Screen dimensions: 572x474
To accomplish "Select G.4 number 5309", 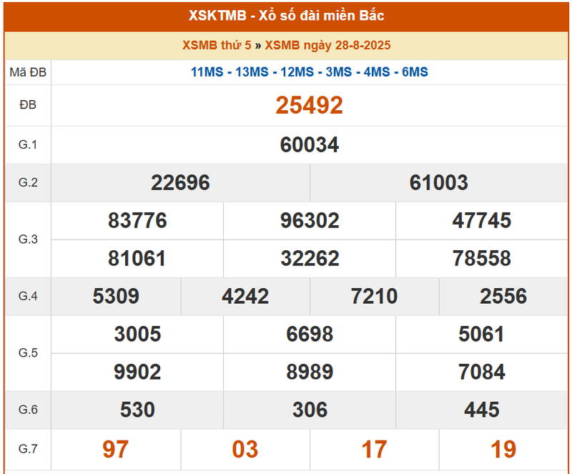I will point(116,296).
